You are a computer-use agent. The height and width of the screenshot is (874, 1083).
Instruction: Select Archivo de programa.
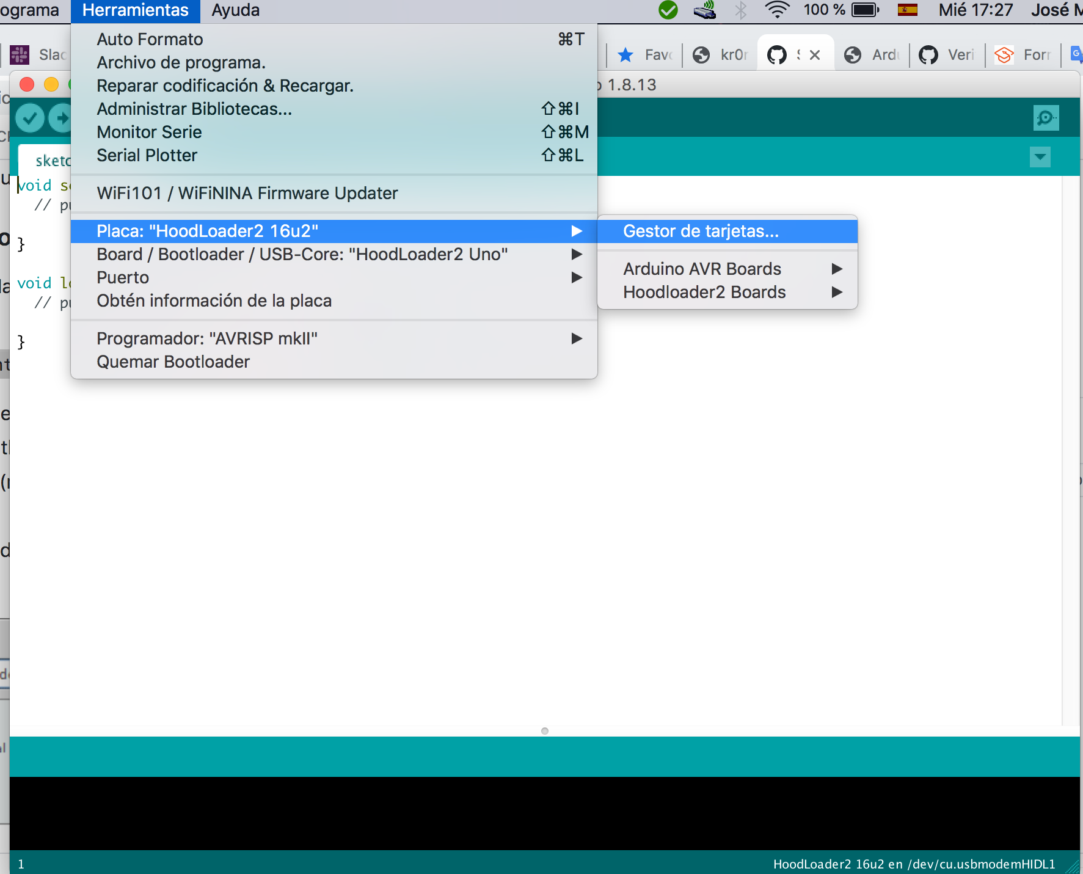334,62
